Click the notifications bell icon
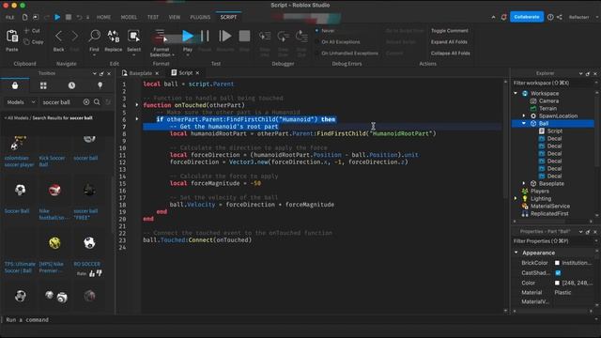The image size is (601, 338). (x=503, y=17)
